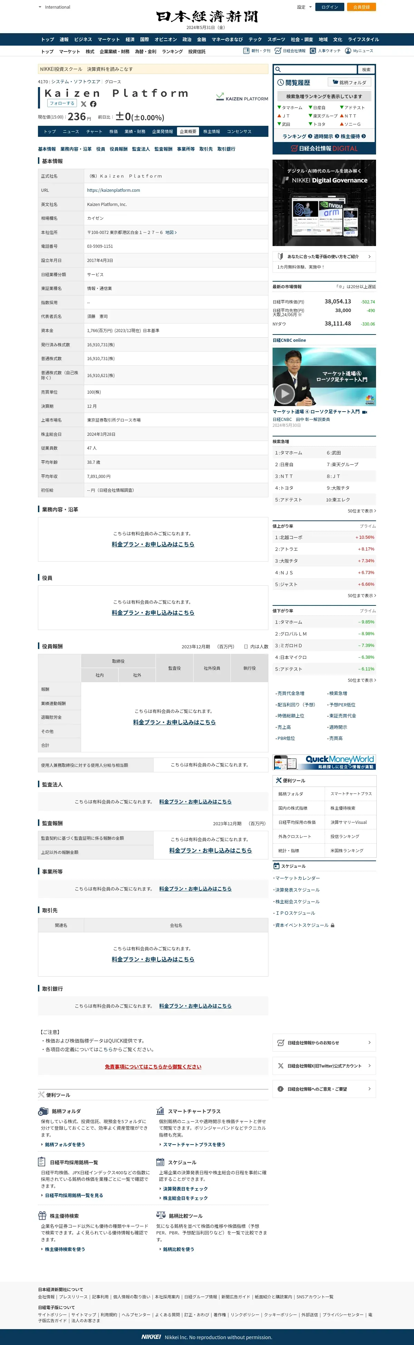The image size is (414, 1345).
Task: Click the 日経平均採用銘柄一覧 document icon
Action: [42, 1162]
